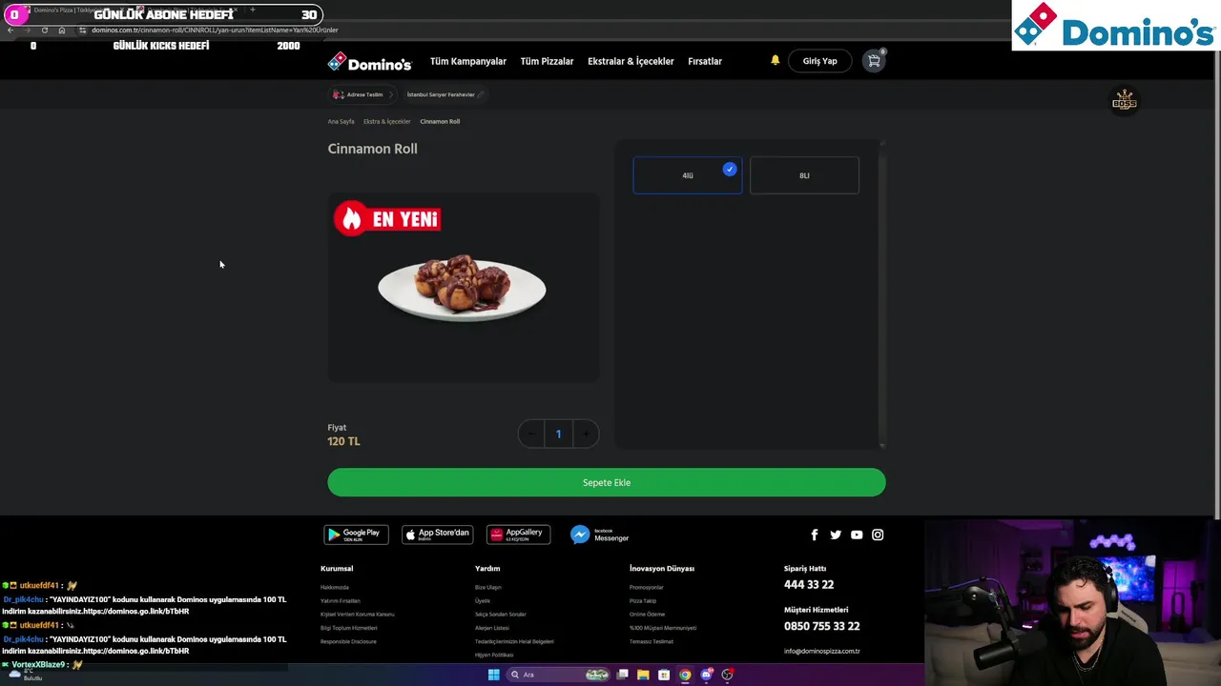Click Sepete Ekle button
Screen dimensions: 1221x686
(607, 482)
